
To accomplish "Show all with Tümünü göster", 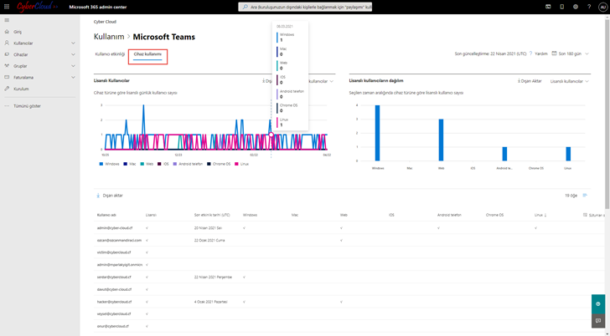I will click(27, 106).
